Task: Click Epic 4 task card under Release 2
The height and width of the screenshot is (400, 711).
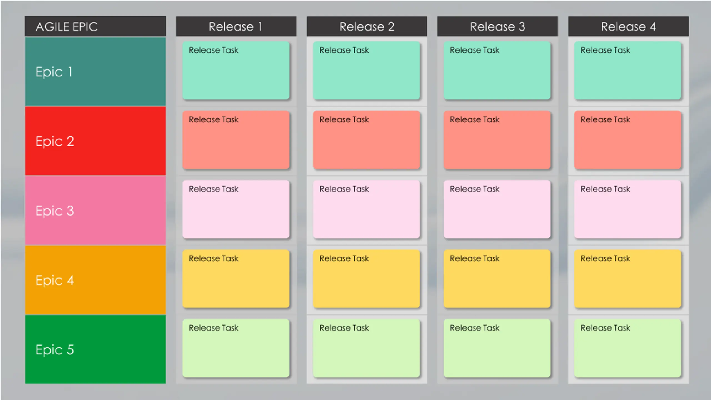Action: pos(366,279)
